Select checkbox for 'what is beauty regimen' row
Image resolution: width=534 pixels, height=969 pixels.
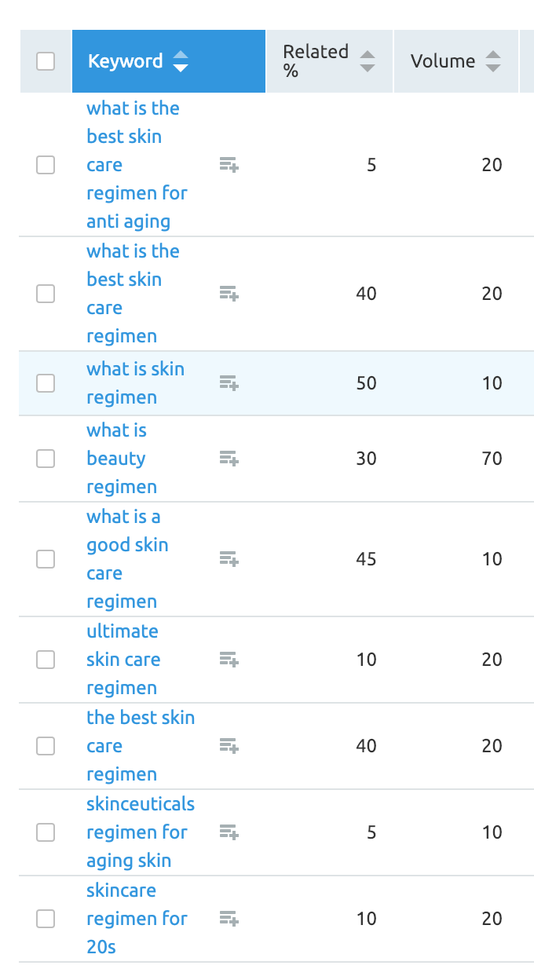(x=46, y=459)
